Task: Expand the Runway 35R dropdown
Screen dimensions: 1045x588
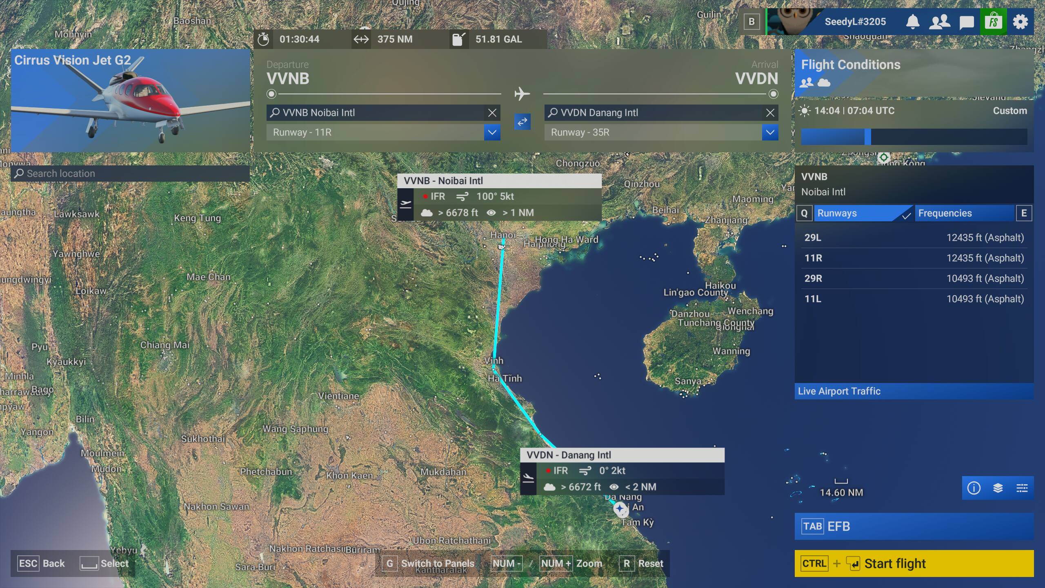Action: 770,132
